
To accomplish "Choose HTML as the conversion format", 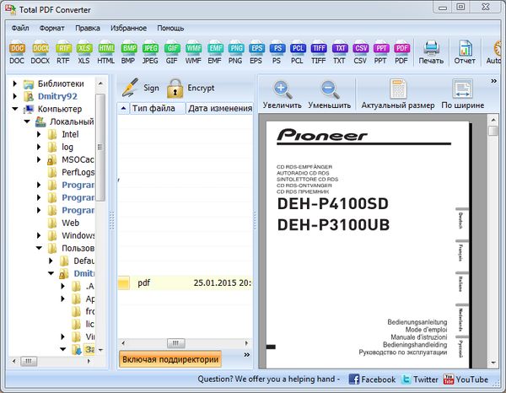I will [106, 49].
